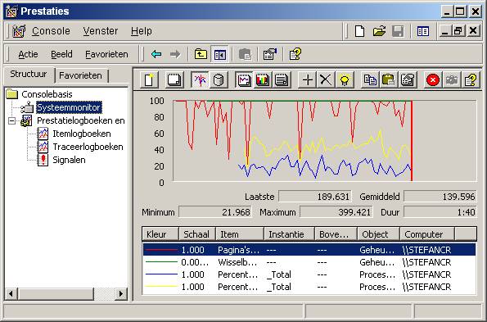The height and width of the screenshot is (322, 487).
Task: Sort by the Object column header
Action: pyautogui.click(x=379, y=234)
